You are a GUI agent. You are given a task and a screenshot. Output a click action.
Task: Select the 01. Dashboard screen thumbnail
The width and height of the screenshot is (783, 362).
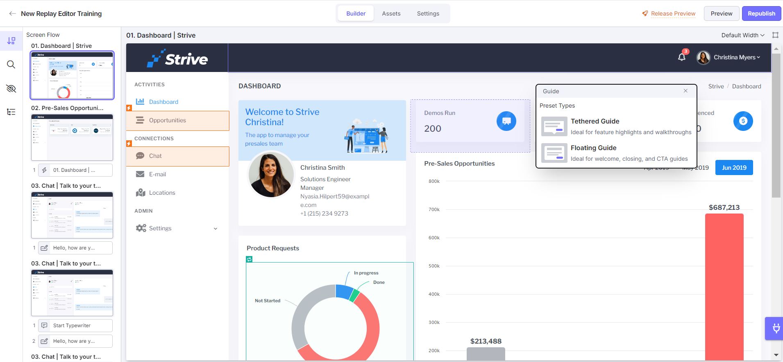point(72,75)
